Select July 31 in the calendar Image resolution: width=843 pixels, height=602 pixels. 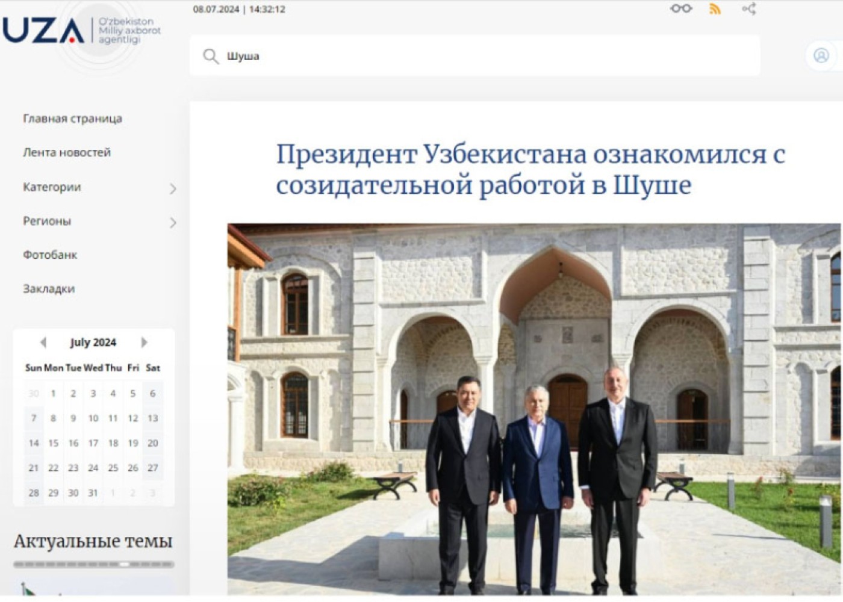click(x=93, y=492)
